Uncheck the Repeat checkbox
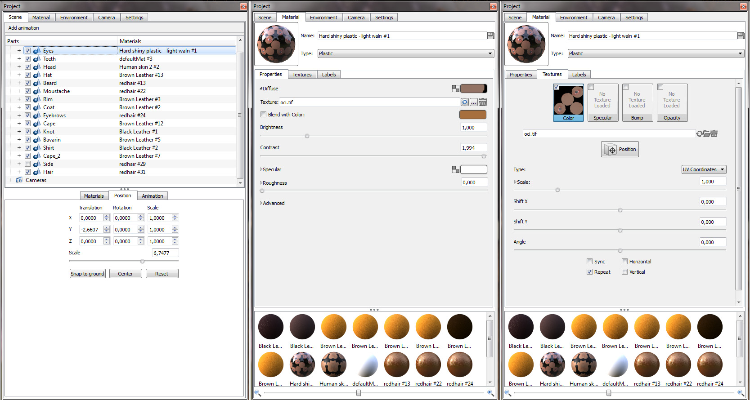 point(589,272)
